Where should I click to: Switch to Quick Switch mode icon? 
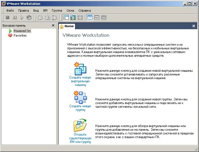pos(73,18)
